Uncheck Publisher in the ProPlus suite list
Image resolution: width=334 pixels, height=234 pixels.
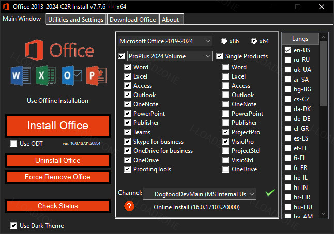click(x=127, y=123)
